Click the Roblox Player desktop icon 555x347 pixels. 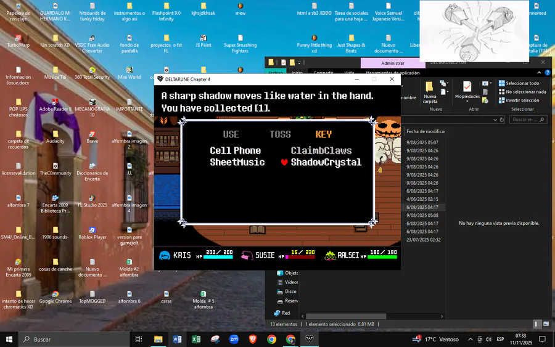92,233
